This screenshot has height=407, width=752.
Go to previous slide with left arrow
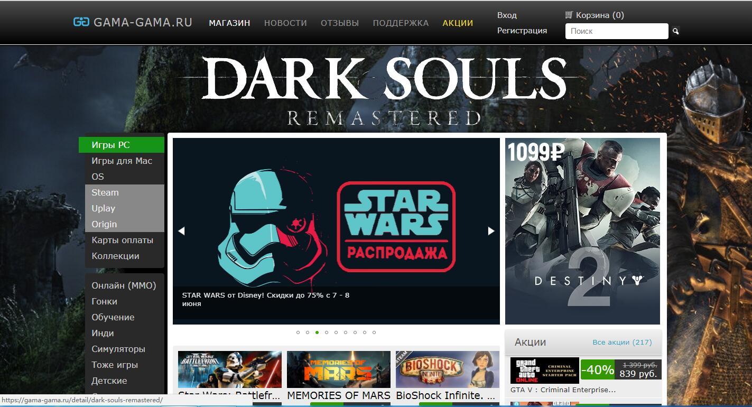[x=181, y=230]
